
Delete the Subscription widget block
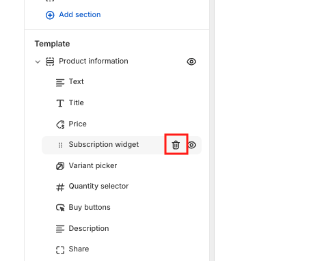point(176,145)
